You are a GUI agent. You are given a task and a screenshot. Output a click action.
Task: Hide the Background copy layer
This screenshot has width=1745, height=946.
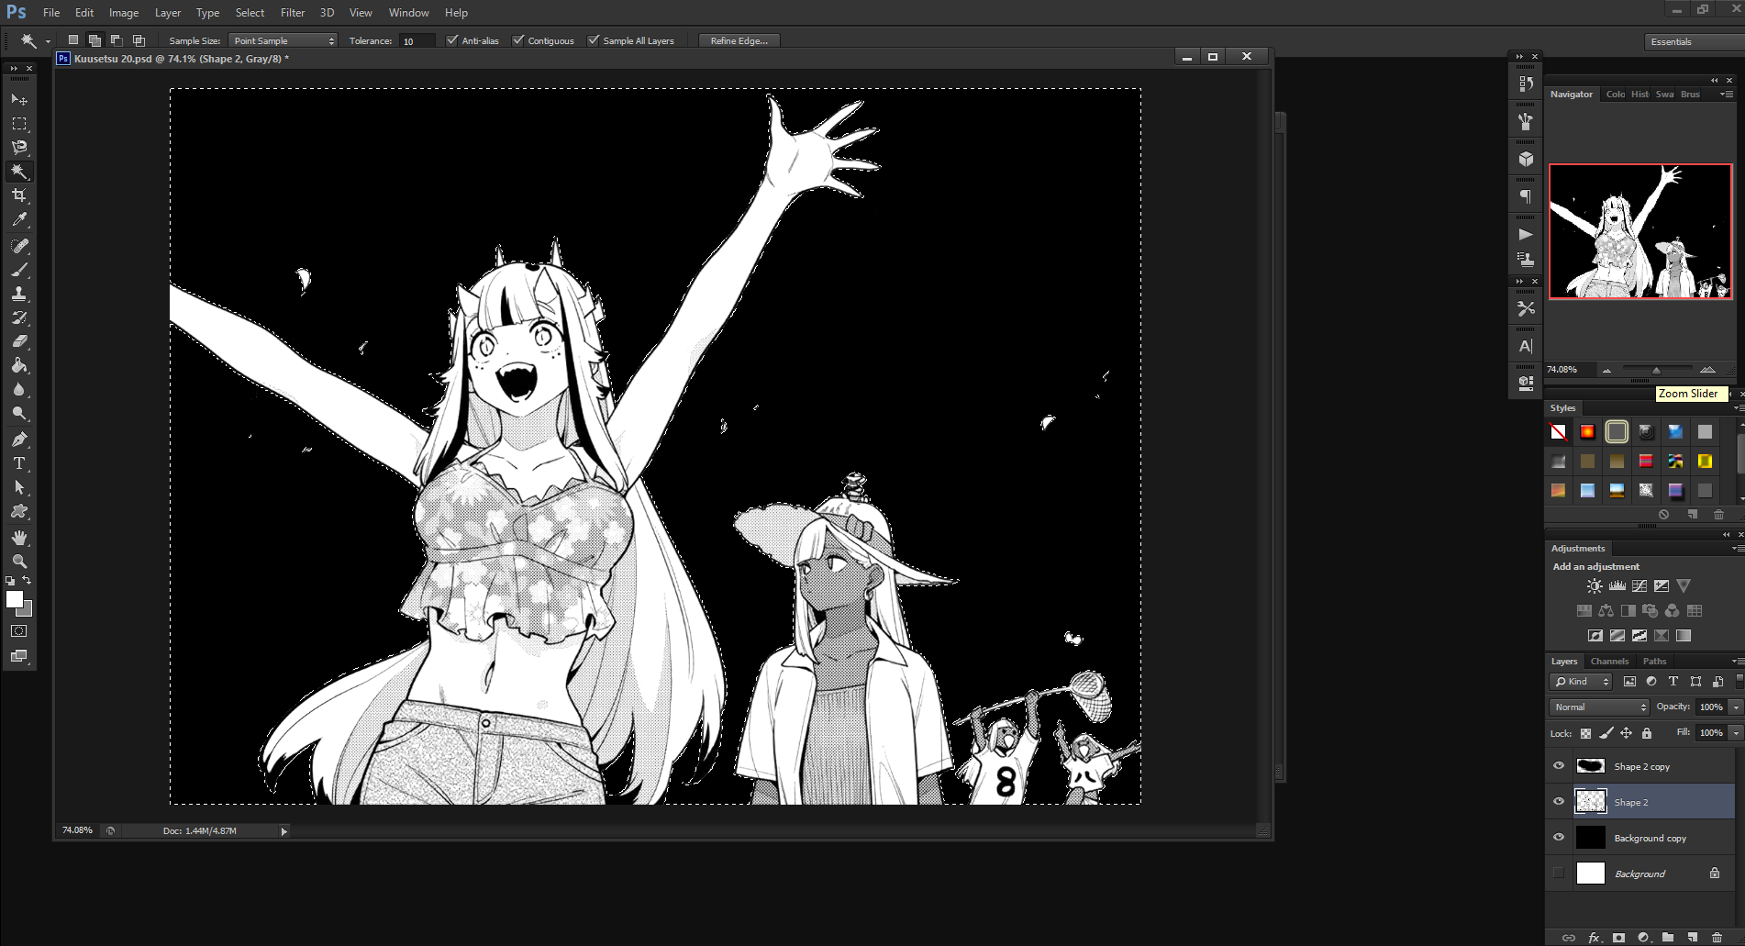click(x=1558, y=838)
